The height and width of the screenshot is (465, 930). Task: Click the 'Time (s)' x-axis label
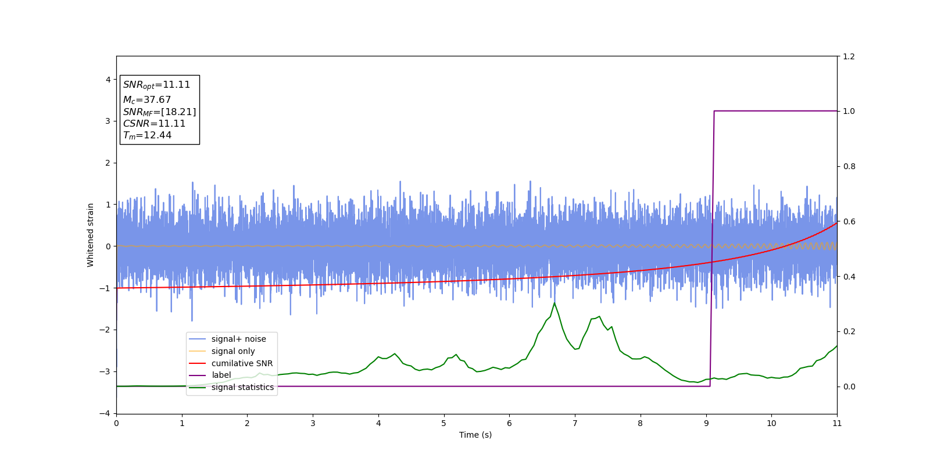pos(475,435)
